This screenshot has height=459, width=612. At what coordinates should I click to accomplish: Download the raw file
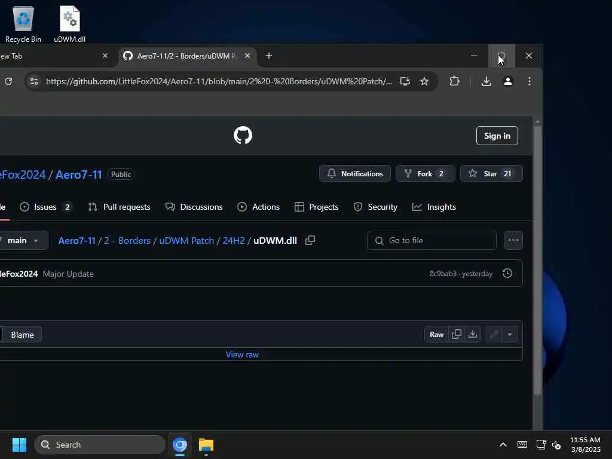point(473,335)
